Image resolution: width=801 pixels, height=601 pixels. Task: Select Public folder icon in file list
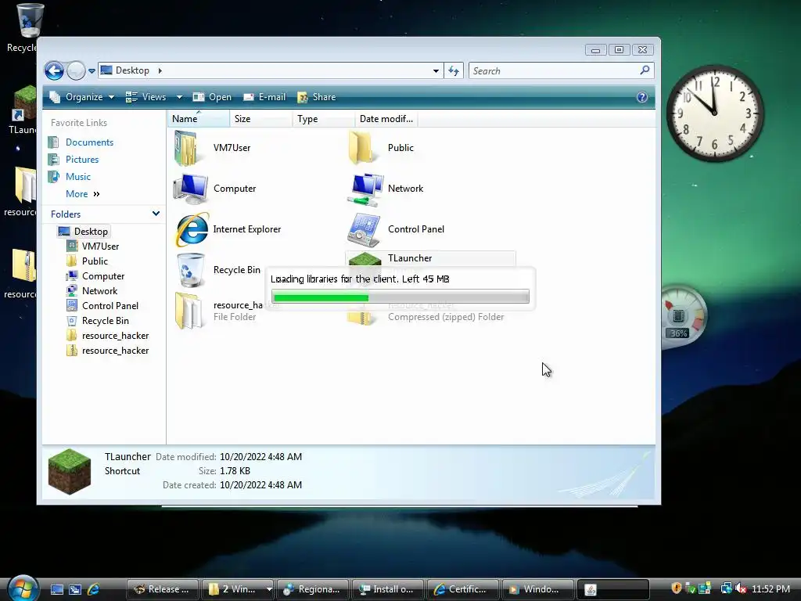click(x=361, y=148)
